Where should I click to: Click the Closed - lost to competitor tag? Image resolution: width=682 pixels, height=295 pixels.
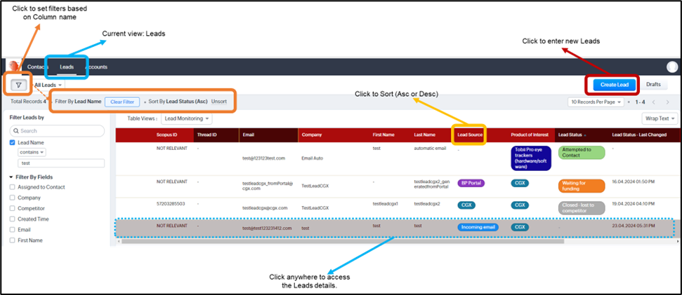point(582,208)
